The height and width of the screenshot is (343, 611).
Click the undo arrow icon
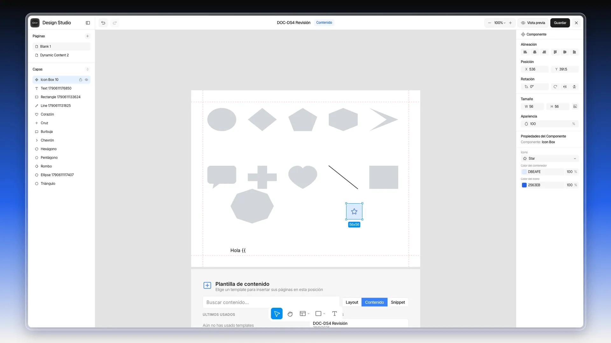point(103,23)
